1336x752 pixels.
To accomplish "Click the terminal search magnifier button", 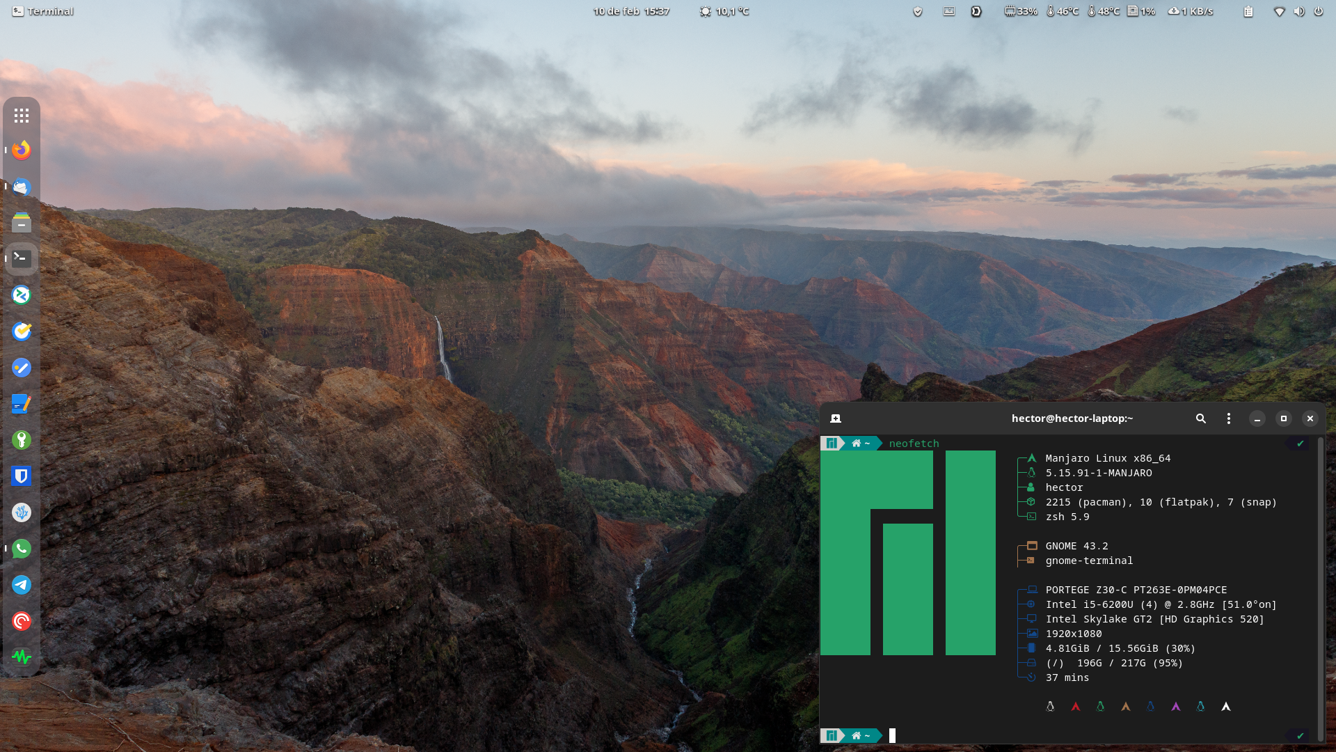I will (1200, 418).
